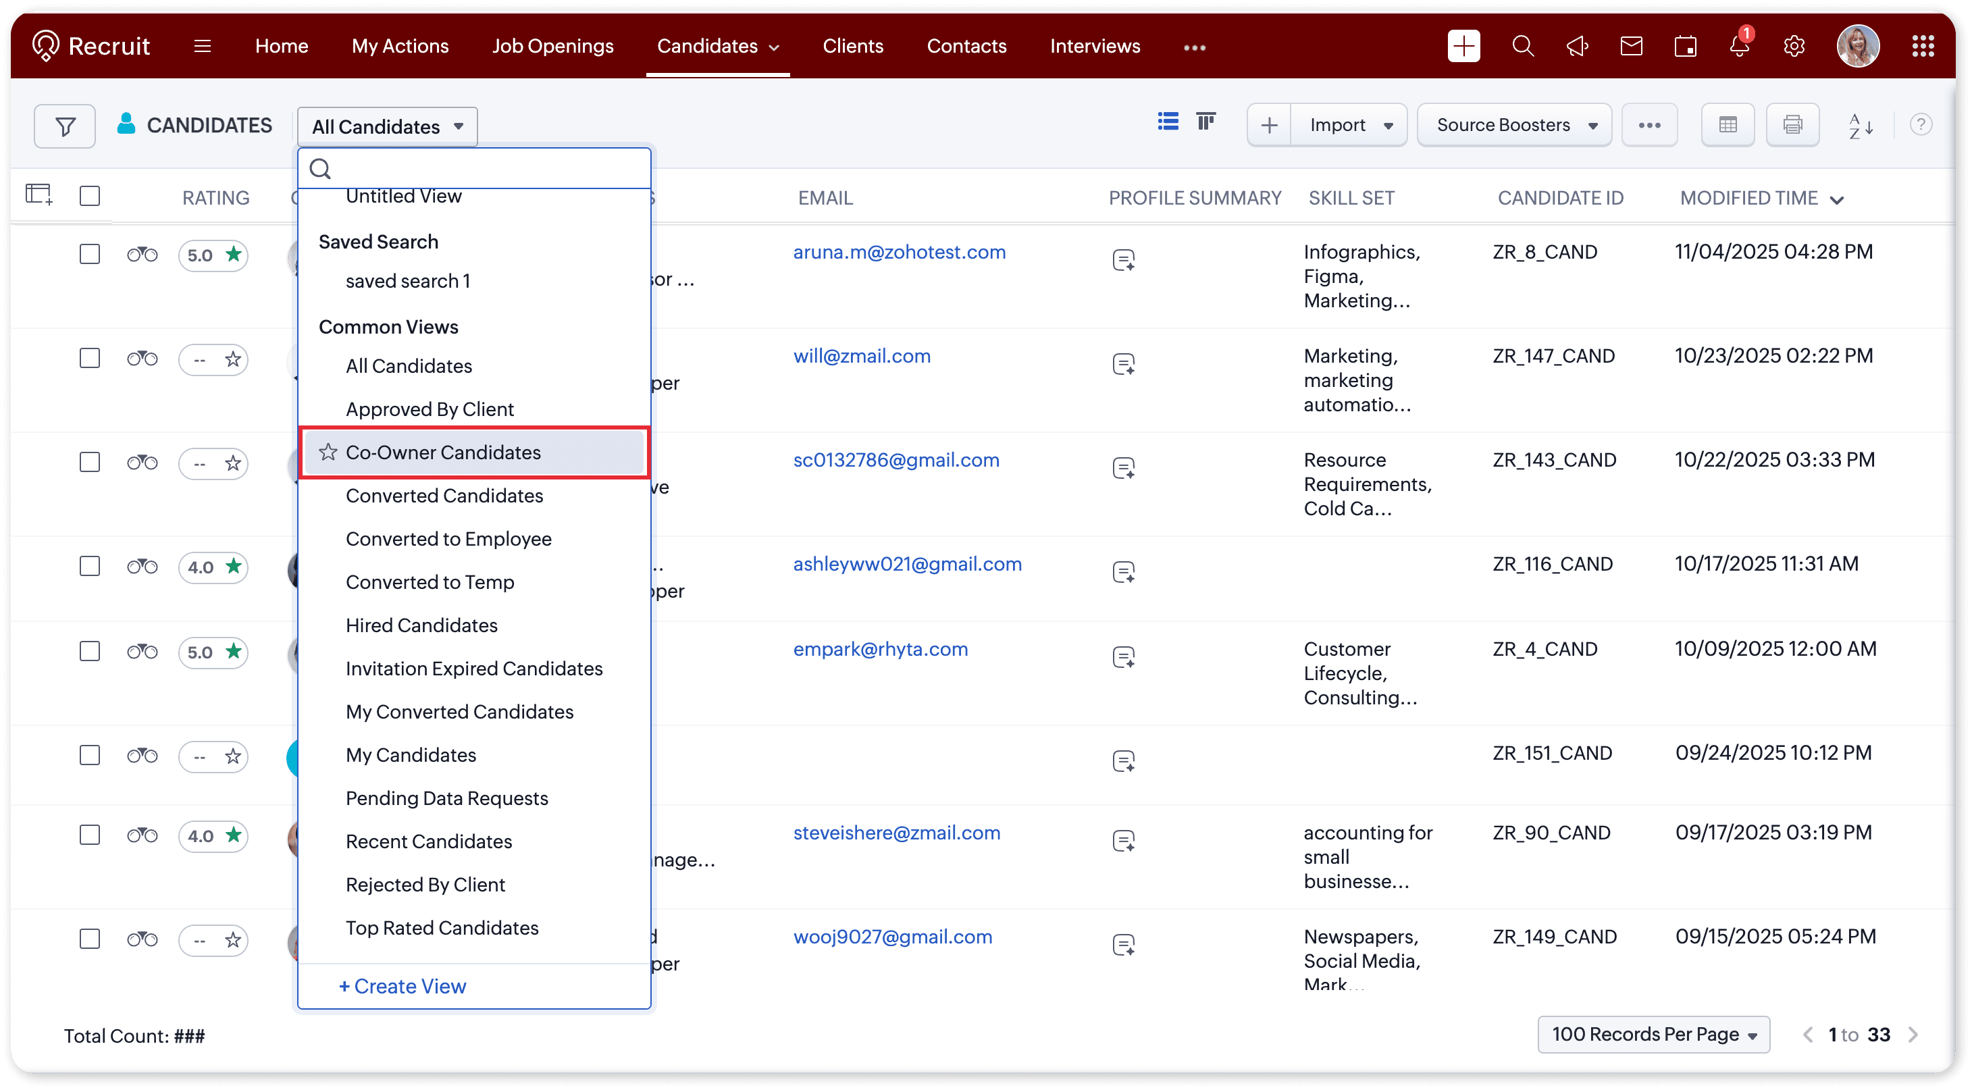The height and width of the screenshot is (1090, 1972).
Task: Collapse the All Candidates view dropdown
Action: [x=388, y=126]
